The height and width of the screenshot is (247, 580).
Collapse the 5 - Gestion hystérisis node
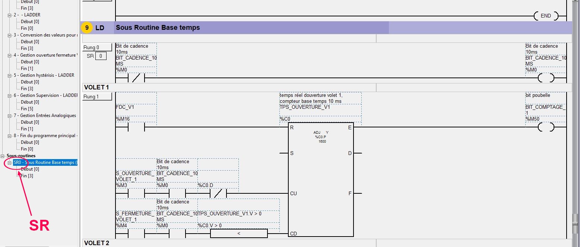10,75
